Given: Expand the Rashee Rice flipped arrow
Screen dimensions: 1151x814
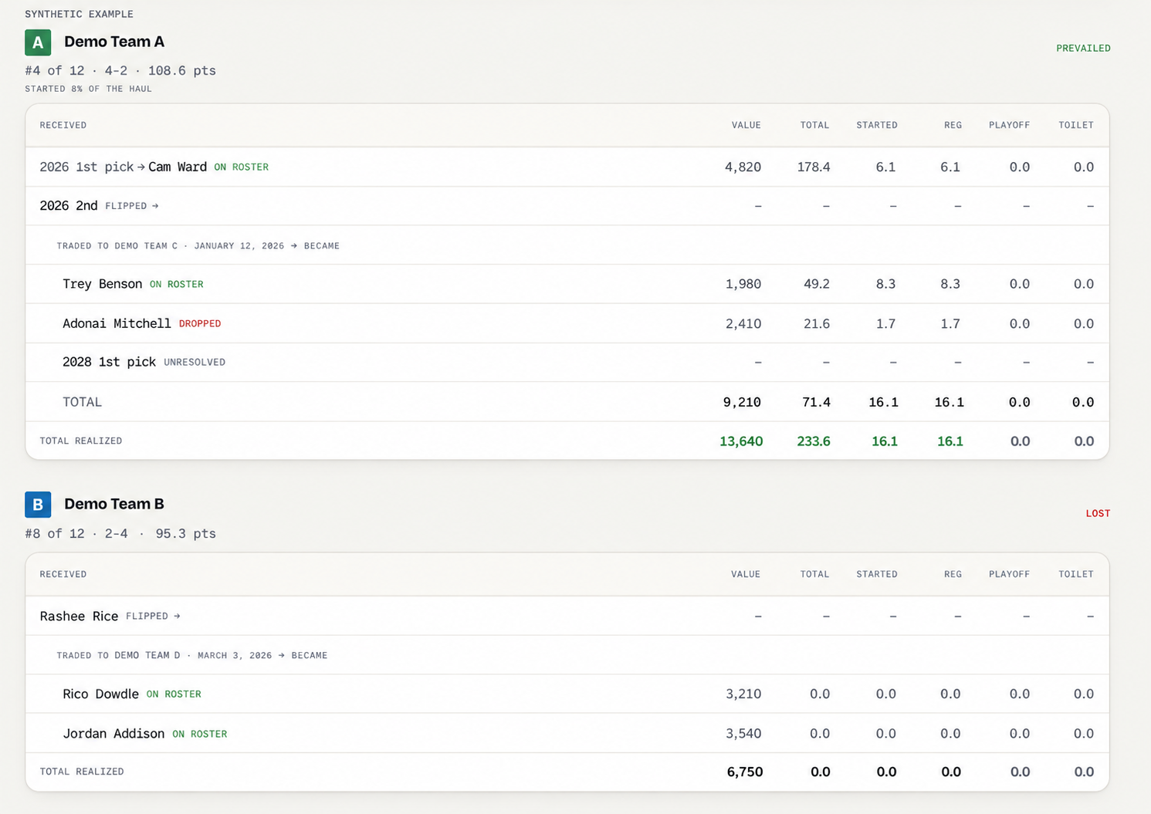Looking at the screenshot, I should (177, 616).
